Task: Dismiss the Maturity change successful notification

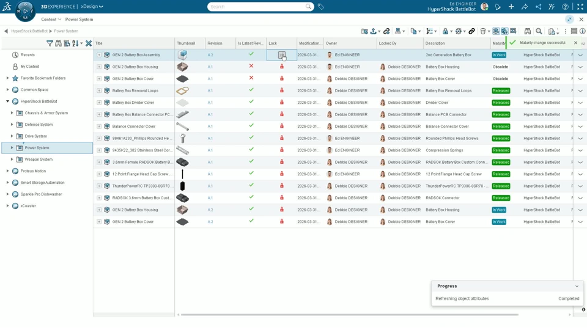Action: (575, 43)
